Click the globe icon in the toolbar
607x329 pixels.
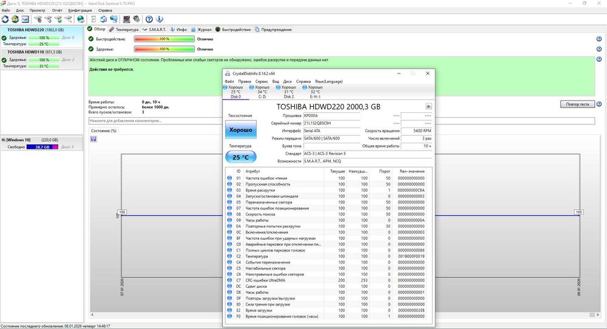pyautogui.click(x=80, y=19)
